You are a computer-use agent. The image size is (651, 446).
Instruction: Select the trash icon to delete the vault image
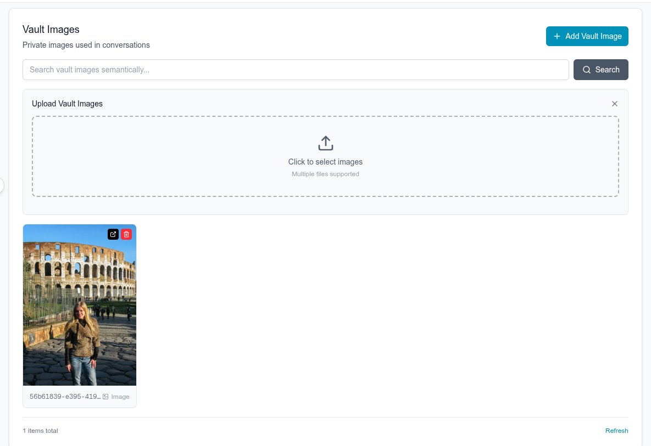(x=126, y=234)
